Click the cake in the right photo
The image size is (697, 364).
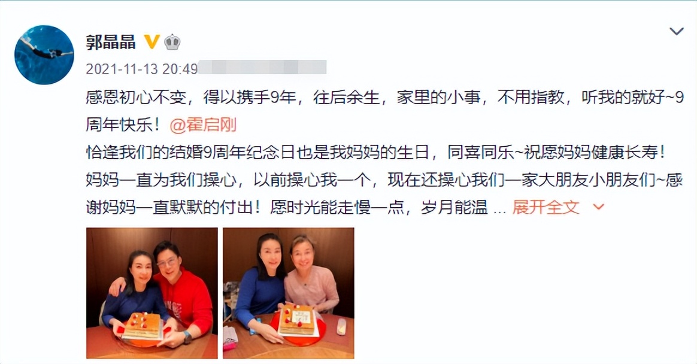click(298, 320)
